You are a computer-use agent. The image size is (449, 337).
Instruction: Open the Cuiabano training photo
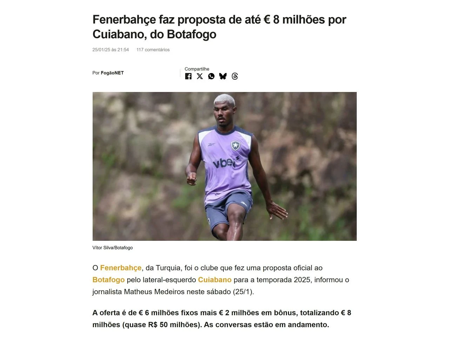(224, 166)
